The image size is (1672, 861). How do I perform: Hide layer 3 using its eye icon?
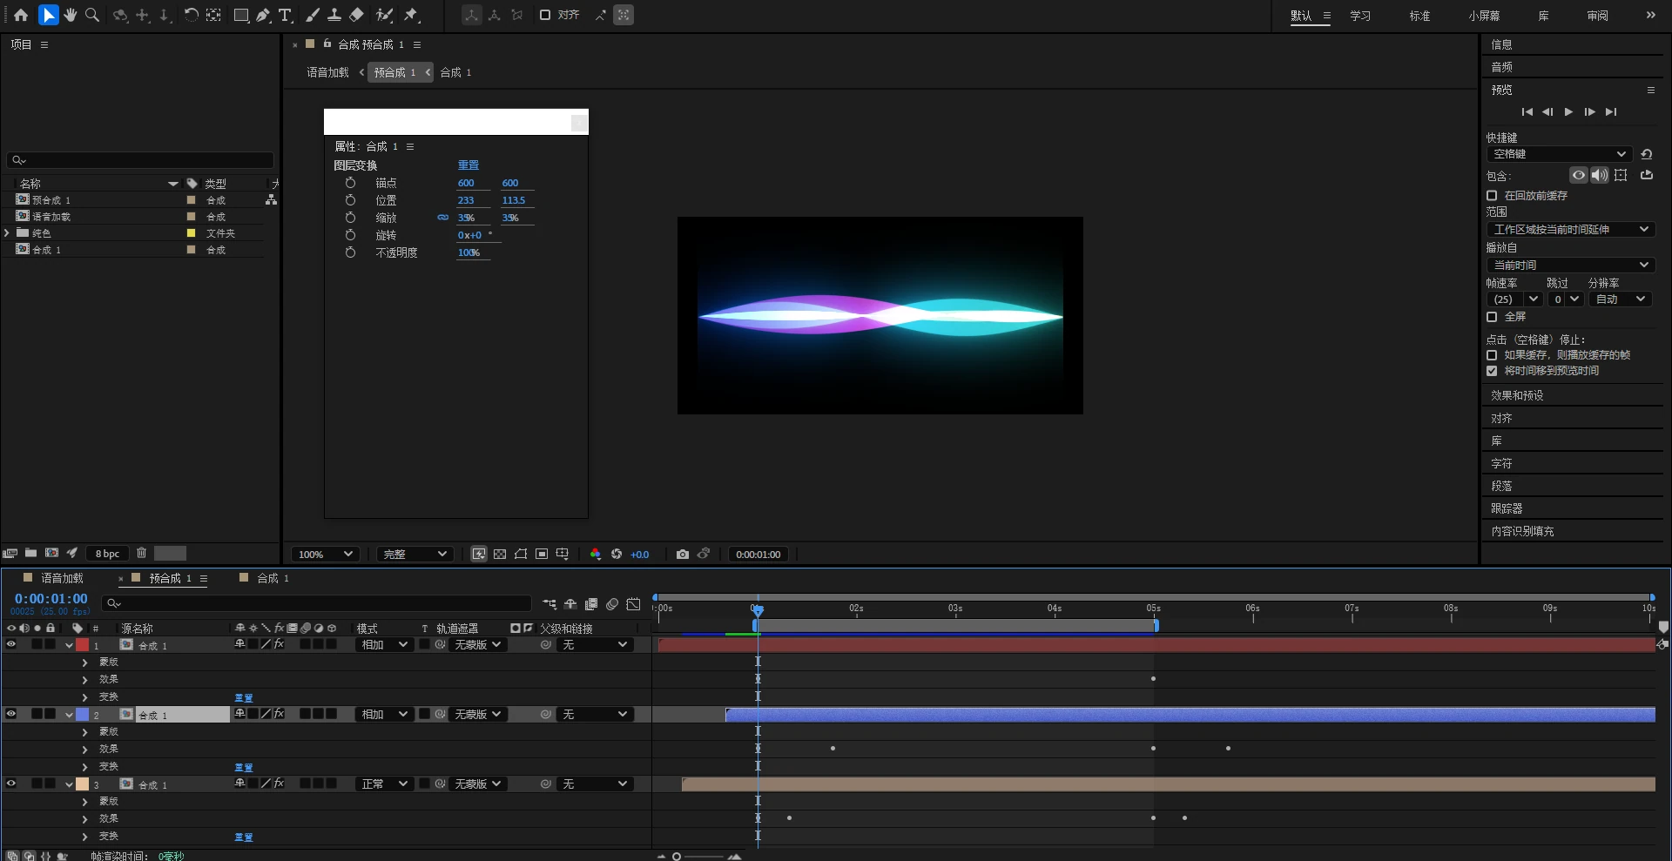11,784
